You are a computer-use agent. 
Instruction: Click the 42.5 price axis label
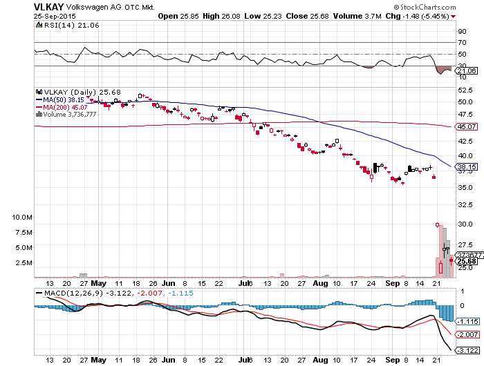(465, 141)
